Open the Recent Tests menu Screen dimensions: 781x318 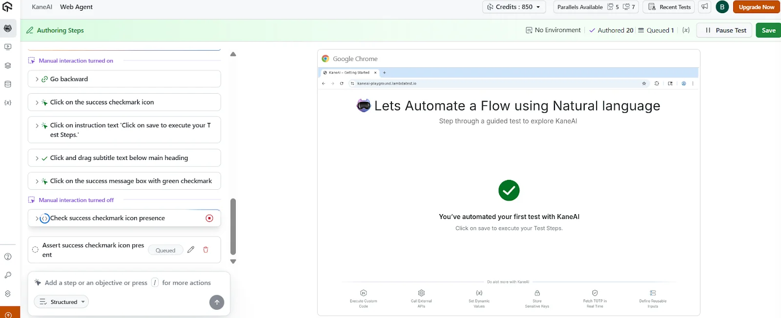[669, 7]
